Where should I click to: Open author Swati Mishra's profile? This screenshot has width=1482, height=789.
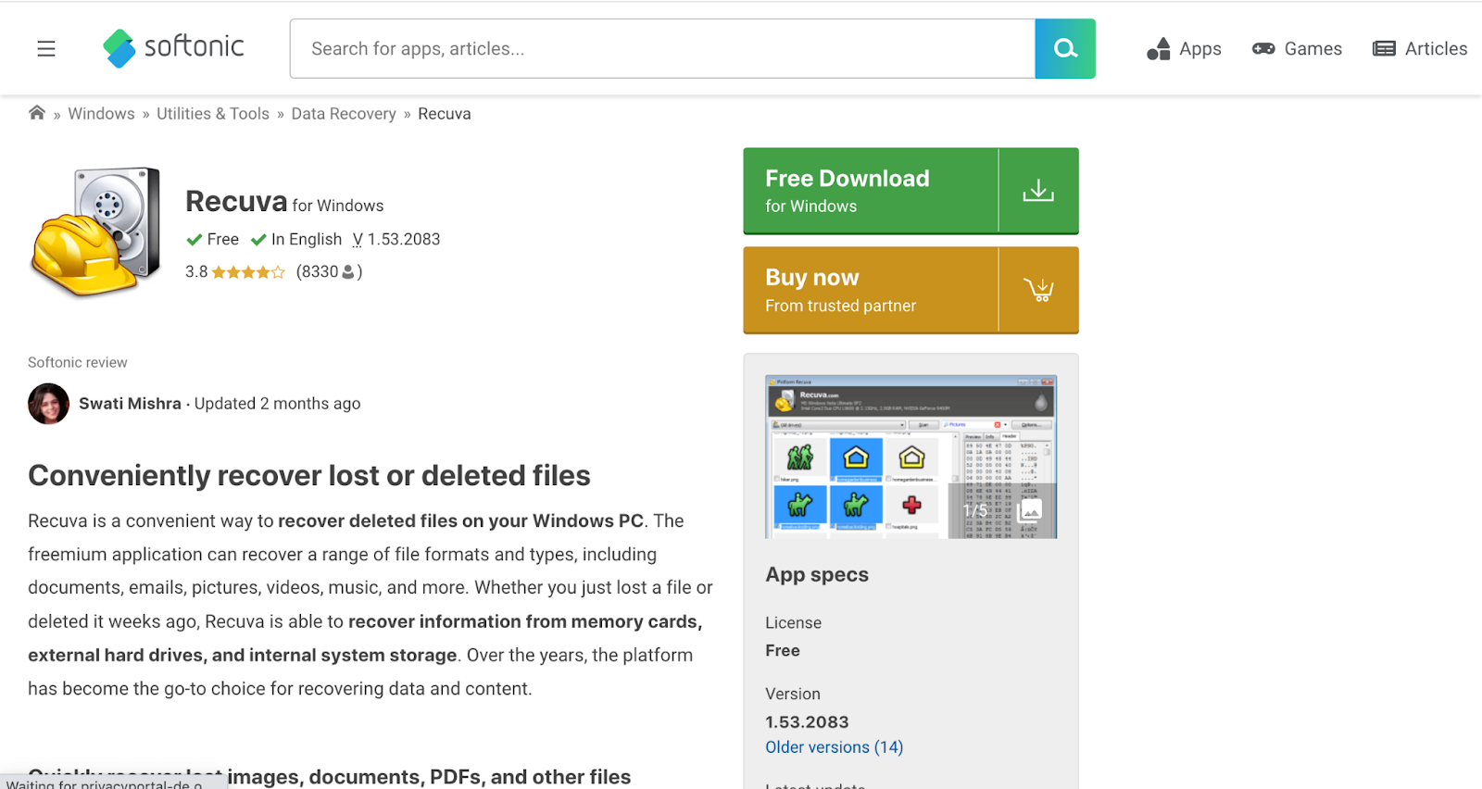point(130,404)
